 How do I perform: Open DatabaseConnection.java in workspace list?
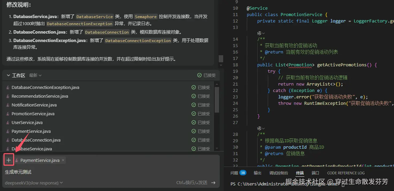pos(36,140)
